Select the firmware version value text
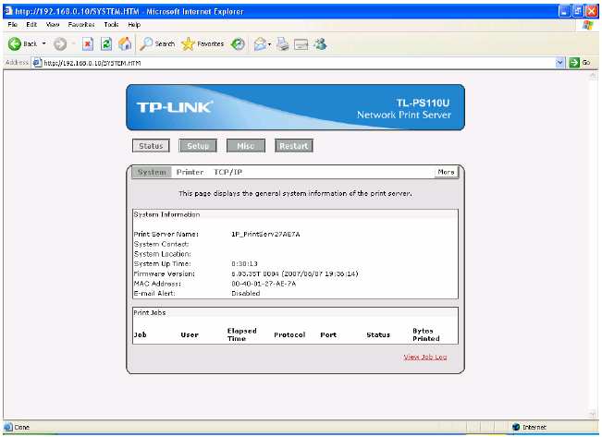 point(294,274)
